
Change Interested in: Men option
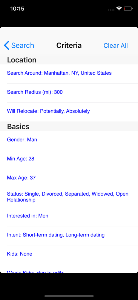69,216
